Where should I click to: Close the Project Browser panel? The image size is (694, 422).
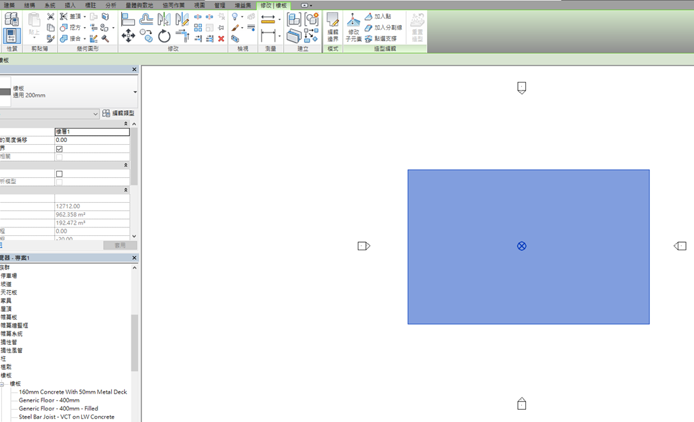(x=135, y=258)
